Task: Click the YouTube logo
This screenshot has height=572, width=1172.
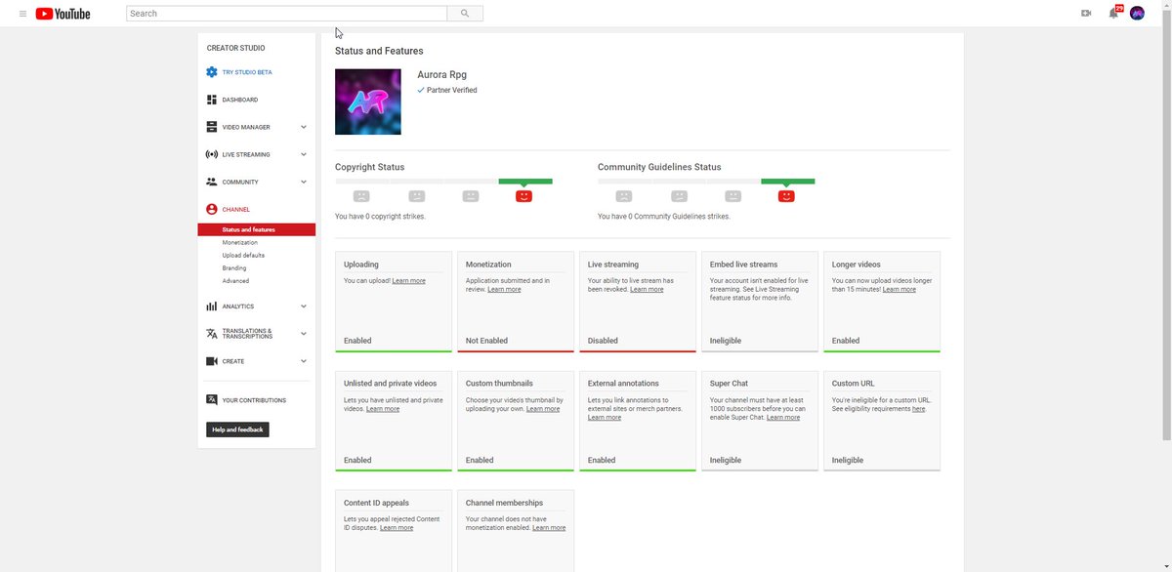Action: (63, 14)
